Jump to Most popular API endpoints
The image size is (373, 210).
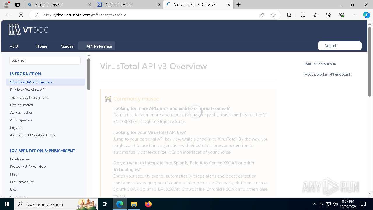pos(328,74)
